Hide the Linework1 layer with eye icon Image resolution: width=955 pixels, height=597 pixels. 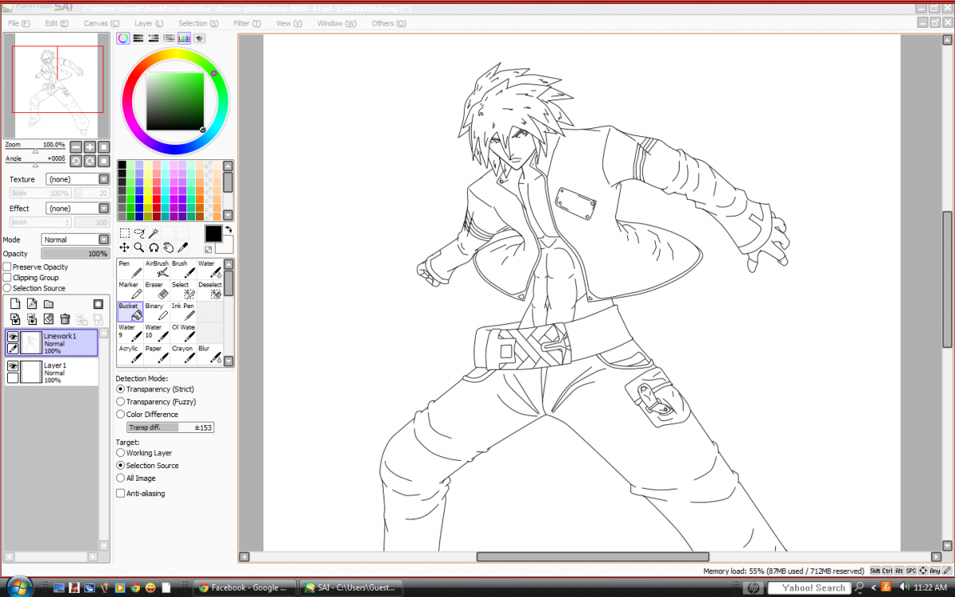pos(13,338)
